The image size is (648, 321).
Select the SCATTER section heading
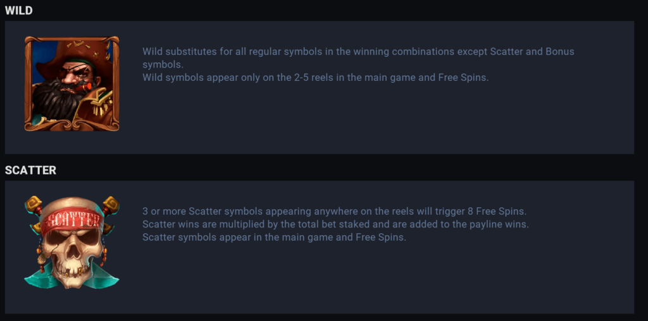point(30,170)
